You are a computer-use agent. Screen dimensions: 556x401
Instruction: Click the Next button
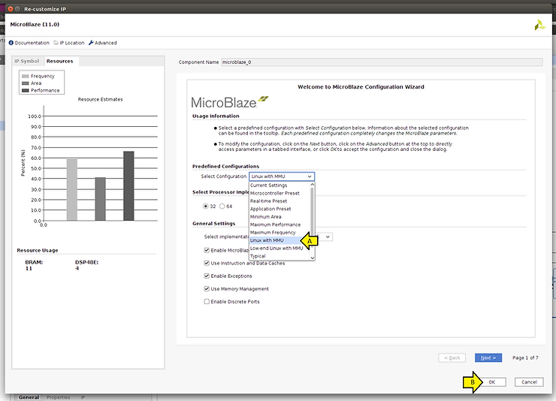[488, 357]
